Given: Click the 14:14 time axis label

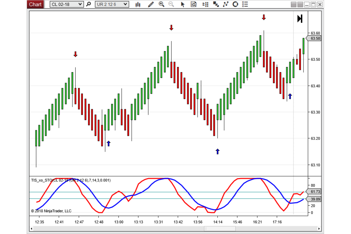Looking at the screenshot, I should click(x=218, y=222).
